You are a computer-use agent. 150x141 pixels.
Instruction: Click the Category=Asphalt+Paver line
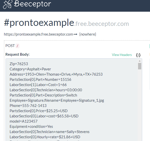(x=30, y=69)
